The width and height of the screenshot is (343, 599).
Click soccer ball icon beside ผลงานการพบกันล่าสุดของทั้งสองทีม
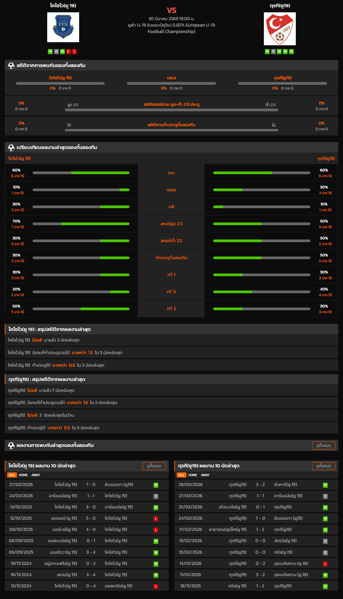pos(11,446)
